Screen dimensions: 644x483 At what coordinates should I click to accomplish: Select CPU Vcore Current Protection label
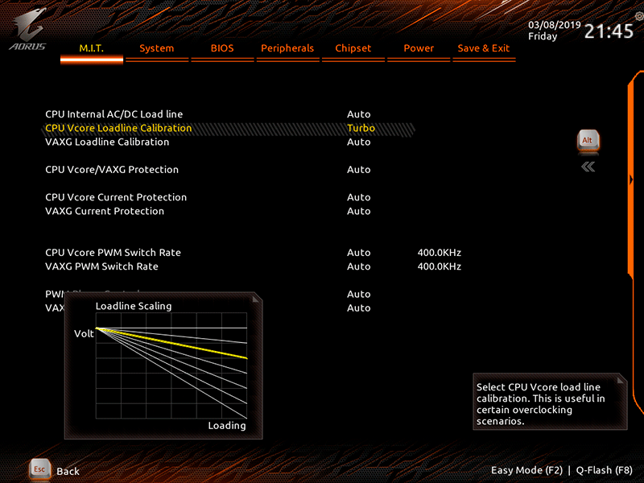click(116, 197)
